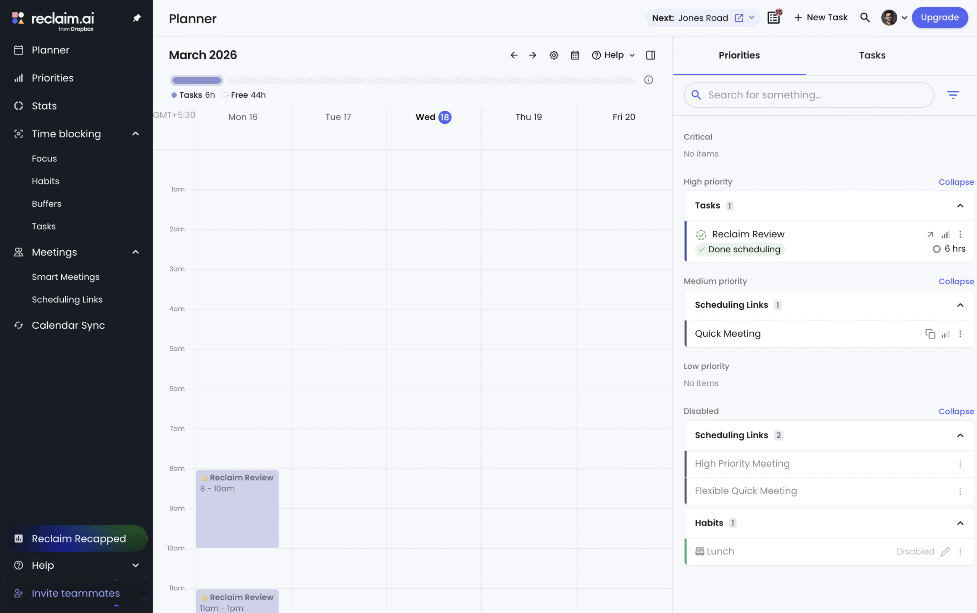977x613 pixels.
Task: Open Priorities in the sidebar
Action: point(52,78)
